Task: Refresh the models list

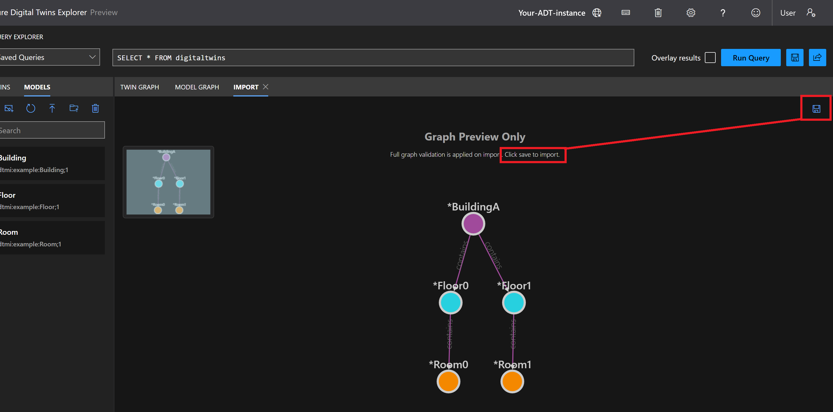Action: pos(30,108)
